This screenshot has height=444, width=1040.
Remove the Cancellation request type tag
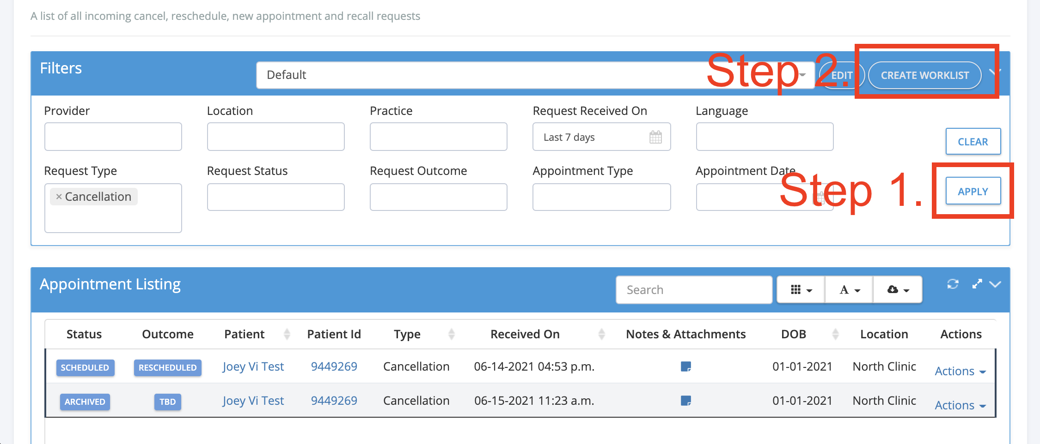[58, 196]
